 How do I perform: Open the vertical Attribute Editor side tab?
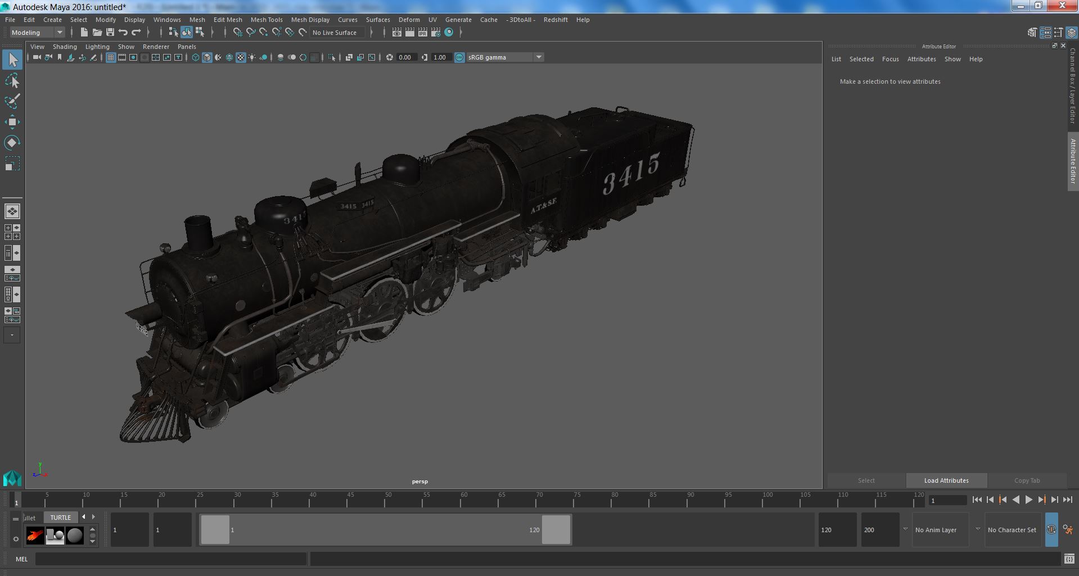[1073, 161]
